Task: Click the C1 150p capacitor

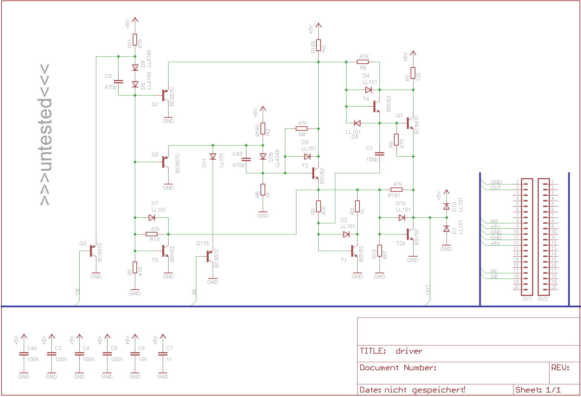Action: tap(379, 154)
